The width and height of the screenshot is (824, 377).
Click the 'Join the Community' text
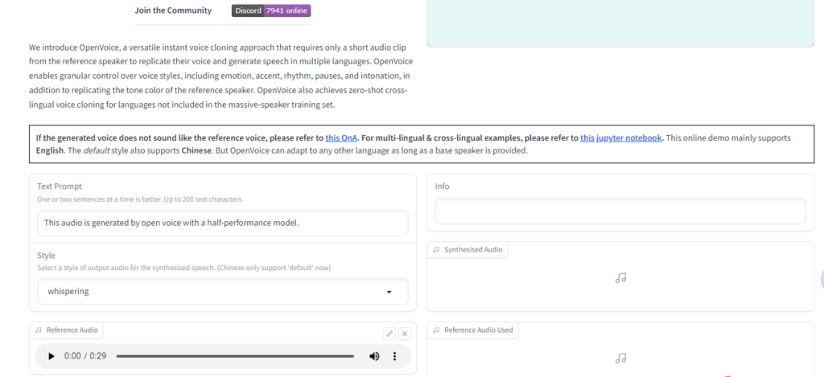(173, 10)
